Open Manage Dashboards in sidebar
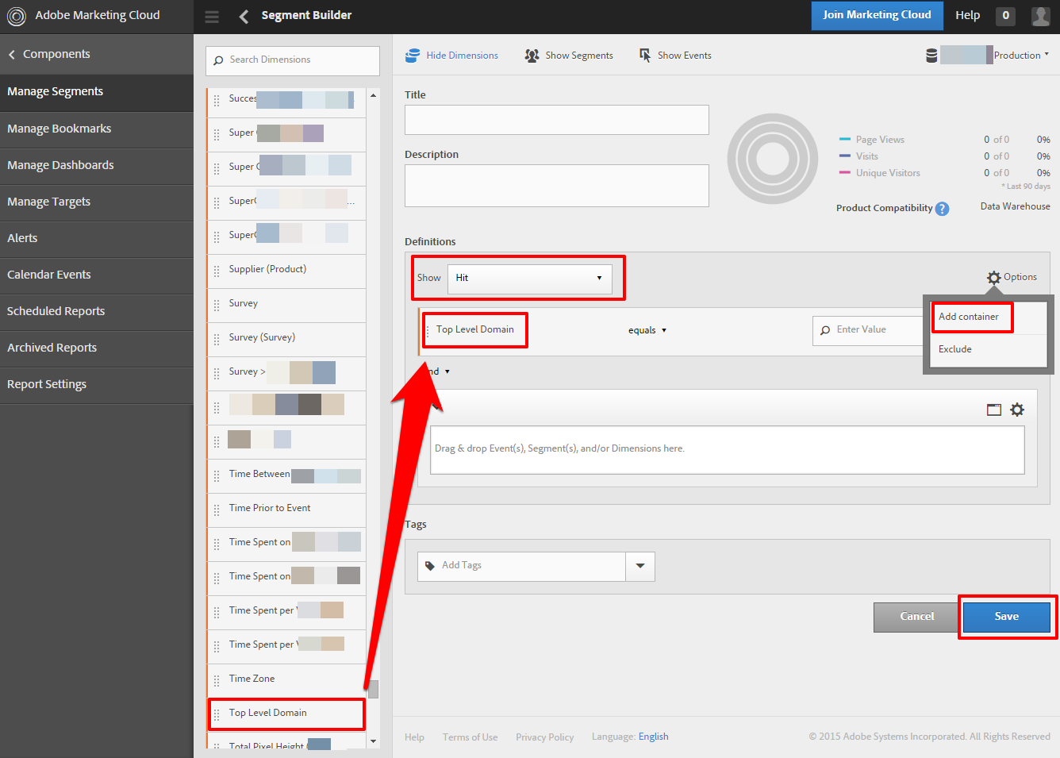1060x758 pixels. tap(97, 165)
